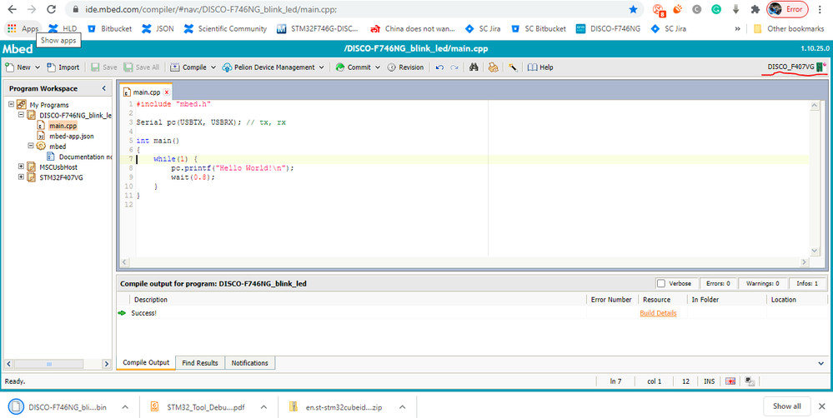
Task: Click the magic wand format icon
Action: pyautogui.click(x=513, y=67)
